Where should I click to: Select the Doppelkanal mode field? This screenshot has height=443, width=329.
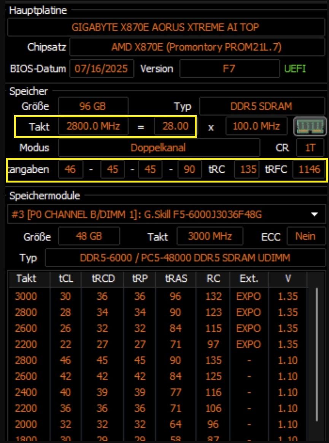(159, 148)
